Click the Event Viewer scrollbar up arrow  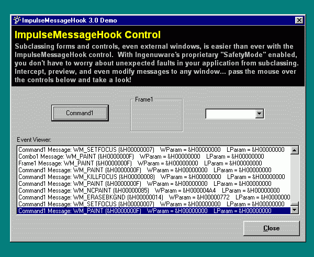[x=294, y=150]
